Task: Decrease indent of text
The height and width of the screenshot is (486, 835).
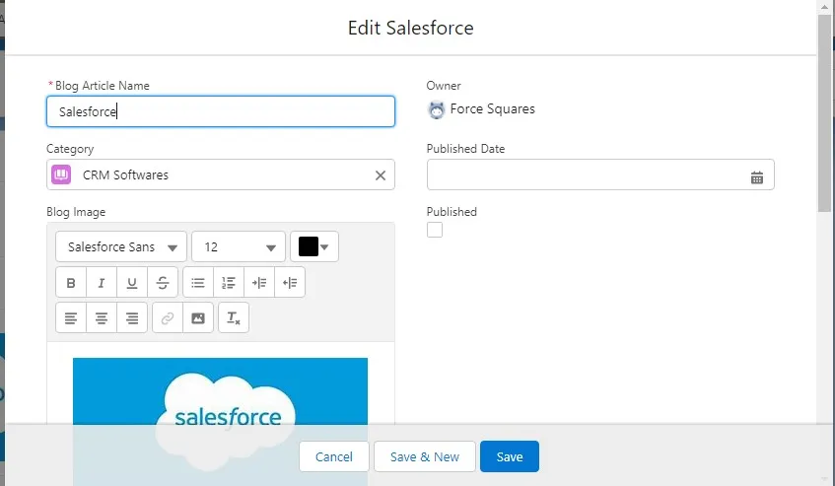Action: [290, 283]
